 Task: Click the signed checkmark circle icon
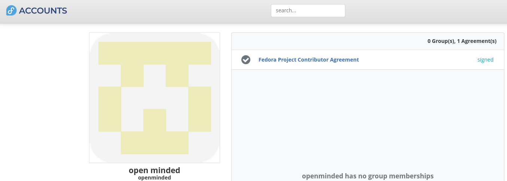pyautogui.click(x=246, y=60)
